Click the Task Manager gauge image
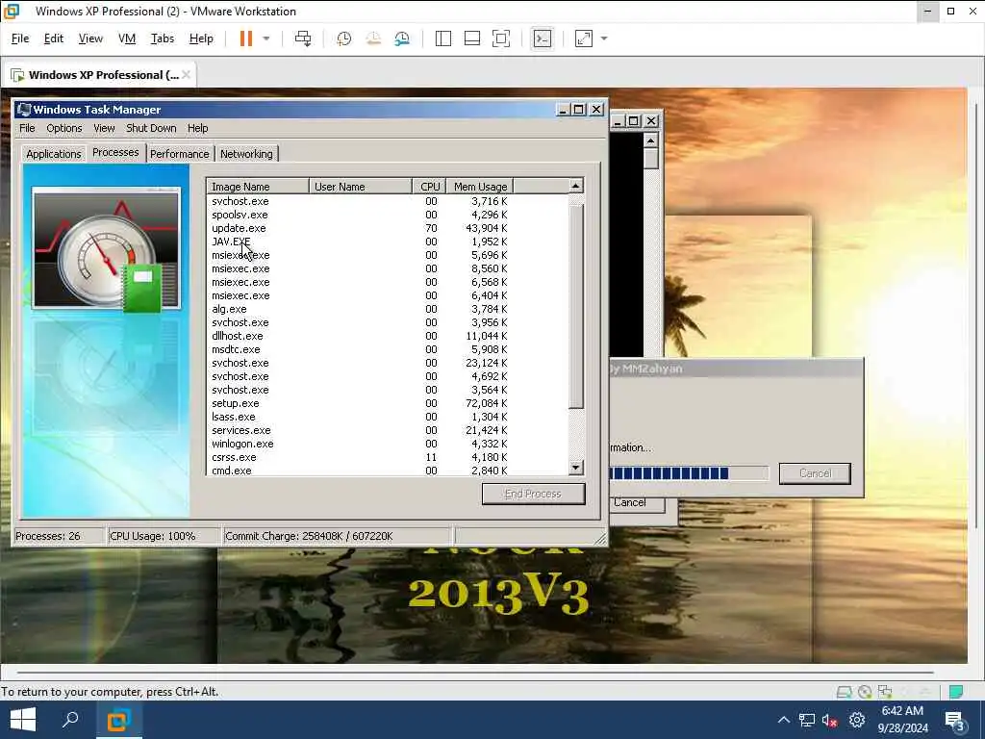This screenshot has width=985, height=739. [x=106, y=249]
